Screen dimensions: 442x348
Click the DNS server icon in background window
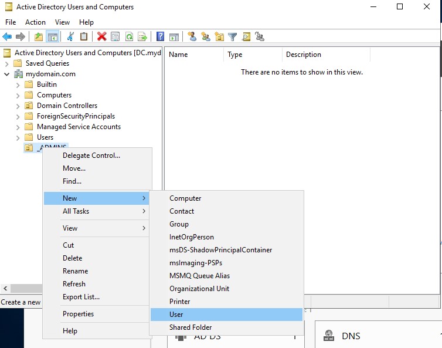[329, 336]
